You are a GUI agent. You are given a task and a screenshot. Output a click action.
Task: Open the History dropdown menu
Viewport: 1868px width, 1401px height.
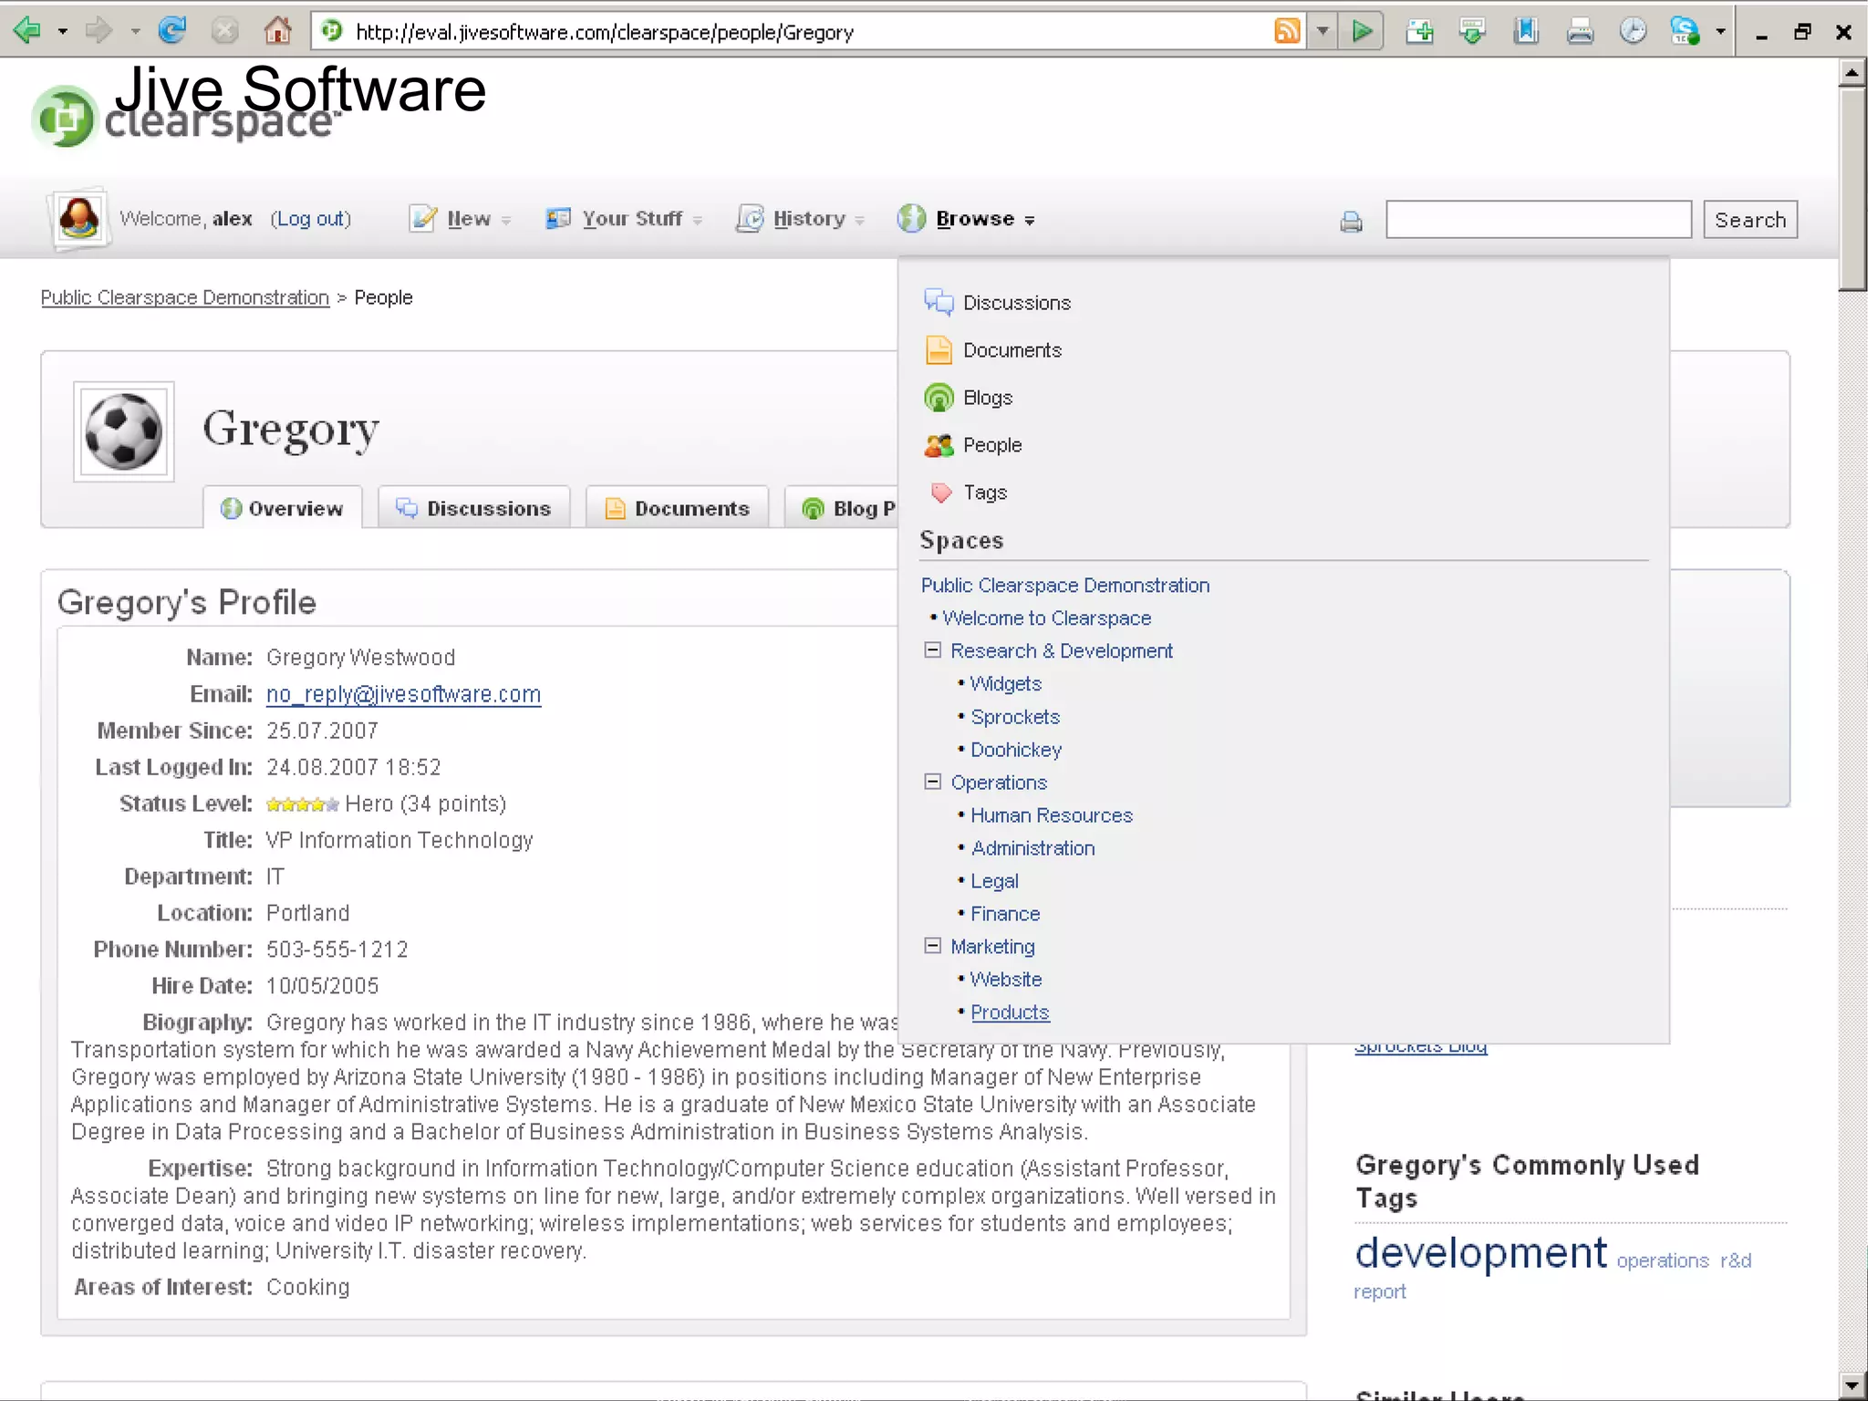pyautogui.click(x=800, y=219)
